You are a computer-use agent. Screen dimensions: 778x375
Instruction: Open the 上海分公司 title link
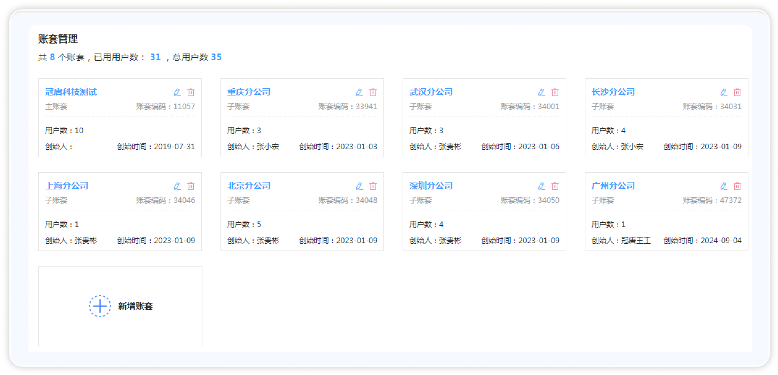pyautogui.click(x=66, y=186)
